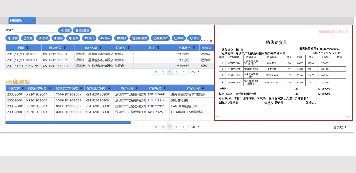Sort by the 日期 column arrows
356x173 pixels.
[x=27, y=47]
